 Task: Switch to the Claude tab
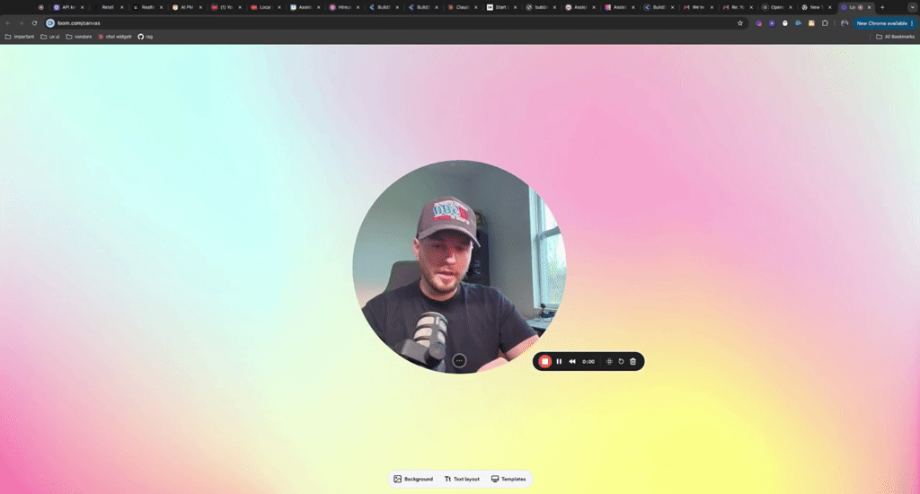[x=461, y=7]
